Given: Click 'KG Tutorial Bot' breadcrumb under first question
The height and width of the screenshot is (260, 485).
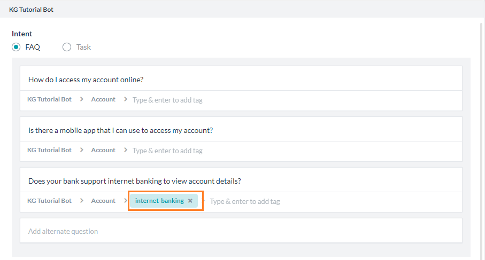Looking at the screenshot, I should coord(49,99).
